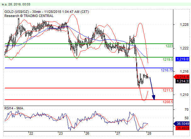Click the green 1223 resistance label
The image size is (191, 139).
click(x=169, y=46)
